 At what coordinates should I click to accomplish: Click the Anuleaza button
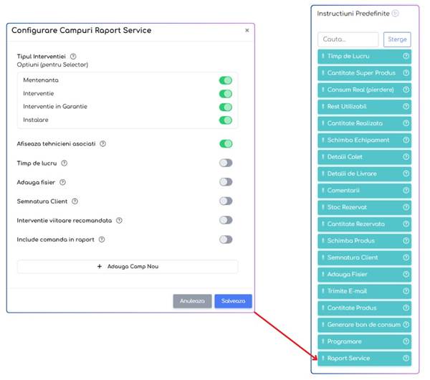(192, 301)
